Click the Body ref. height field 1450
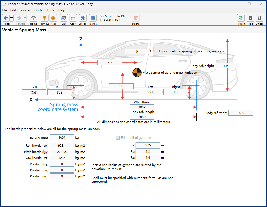The width and height of the screenshot is (267, 207). pyautogui.click(x=227, y=66)
